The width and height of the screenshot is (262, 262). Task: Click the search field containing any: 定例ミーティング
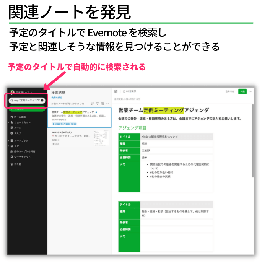point(27,101)
